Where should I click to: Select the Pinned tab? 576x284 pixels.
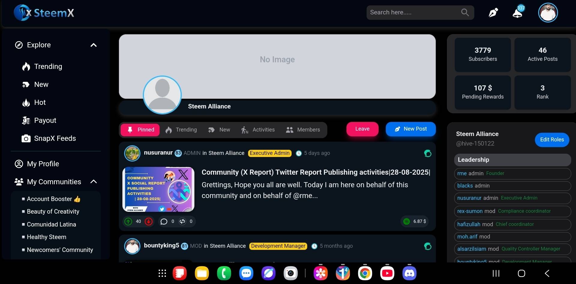(140, 130)
